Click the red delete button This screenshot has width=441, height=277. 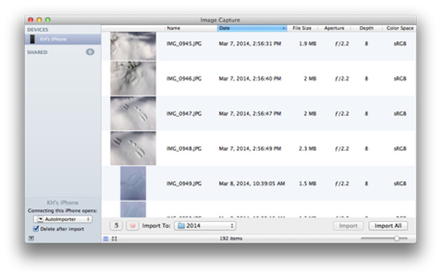click(x=132, y=226)
